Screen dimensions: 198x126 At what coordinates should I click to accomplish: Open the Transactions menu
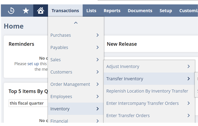(65, 11)
